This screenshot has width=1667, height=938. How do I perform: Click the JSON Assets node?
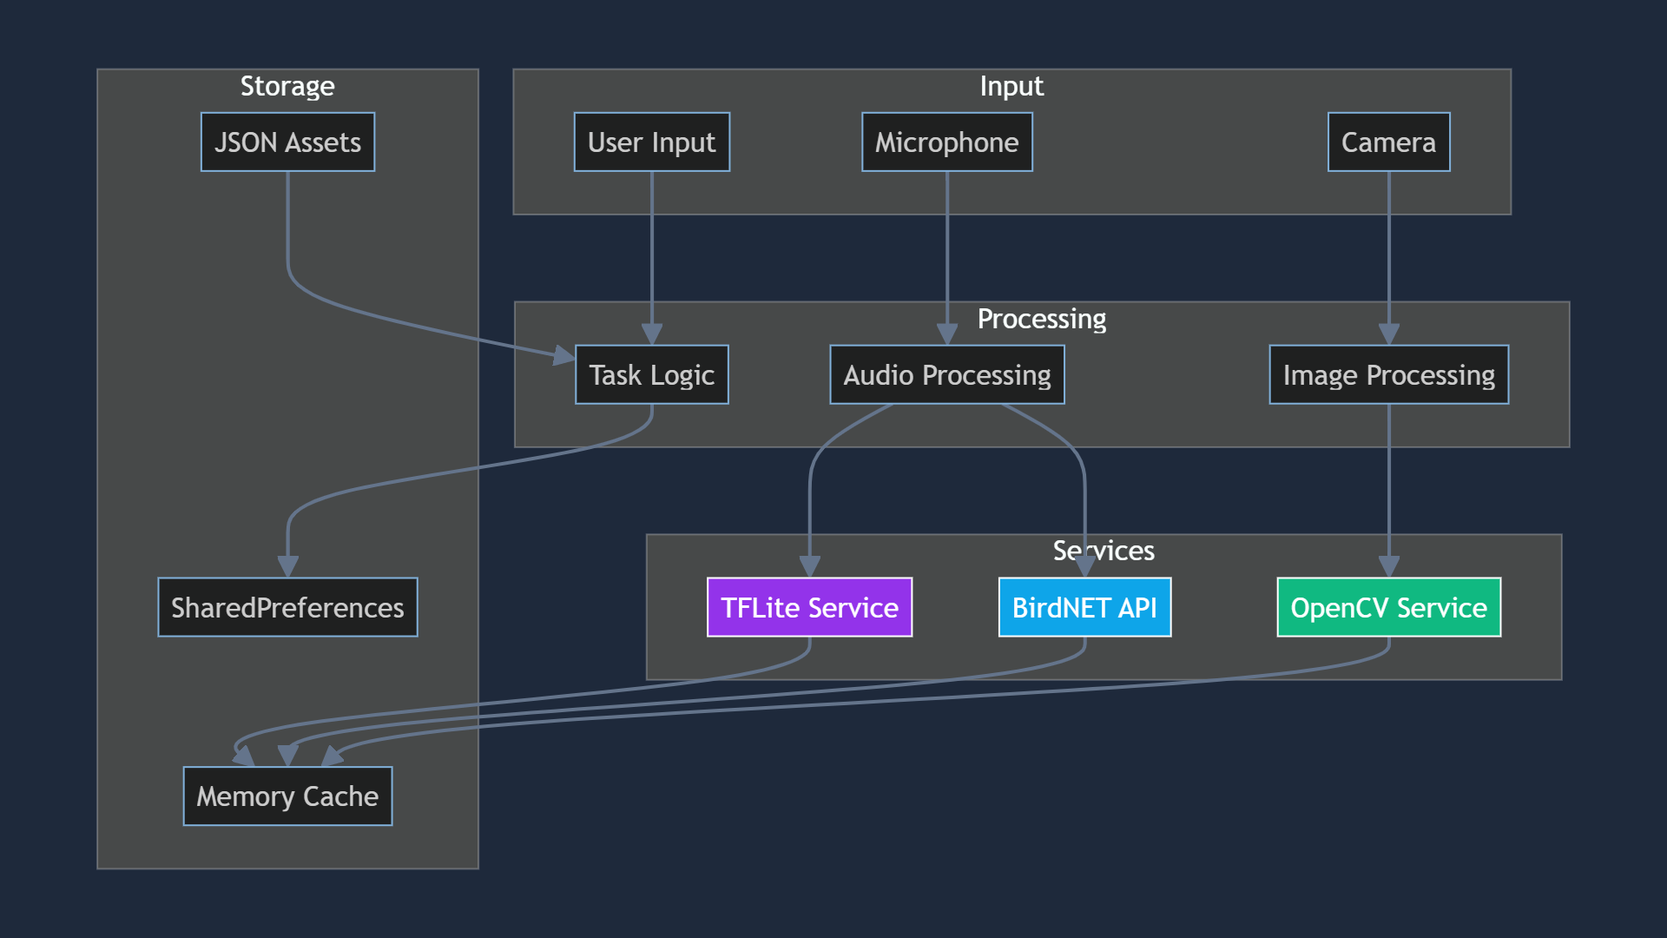[x=287, y=142]
